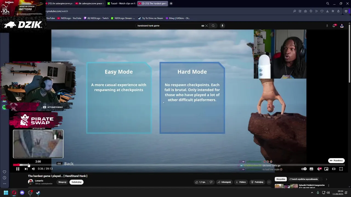Seek on the video progress bar
Viewport: 351px width, 197px height.
(178, 165)
